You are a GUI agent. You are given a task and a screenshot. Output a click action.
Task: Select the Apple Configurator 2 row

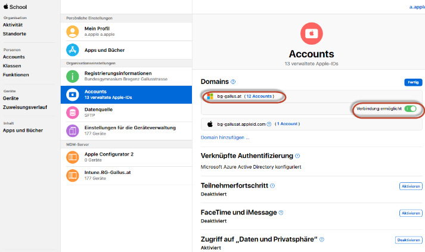pyautogui.click(x=126, y=157)
